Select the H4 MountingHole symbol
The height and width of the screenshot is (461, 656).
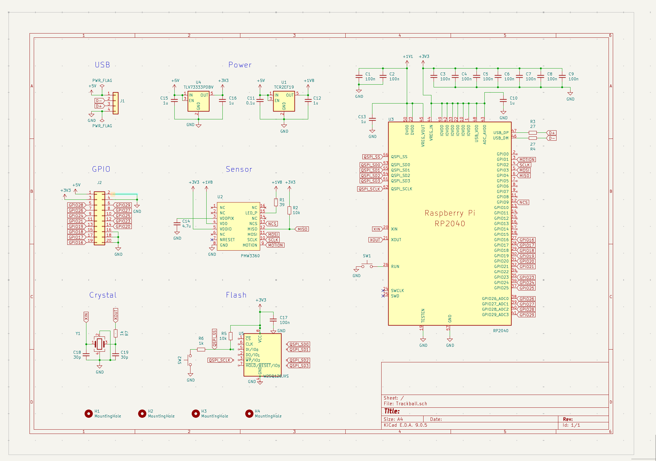(x=249, y=413)
